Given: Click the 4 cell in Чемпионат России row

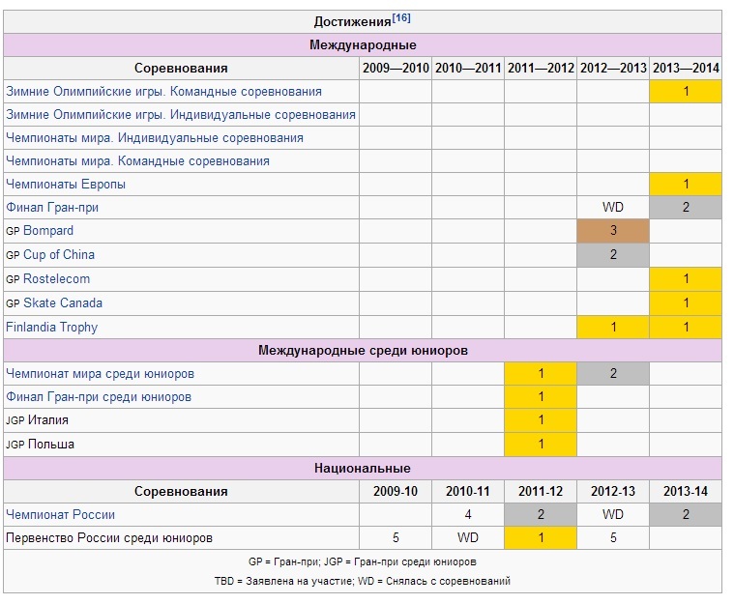Looking at the screenshot, I should (468, 515).
